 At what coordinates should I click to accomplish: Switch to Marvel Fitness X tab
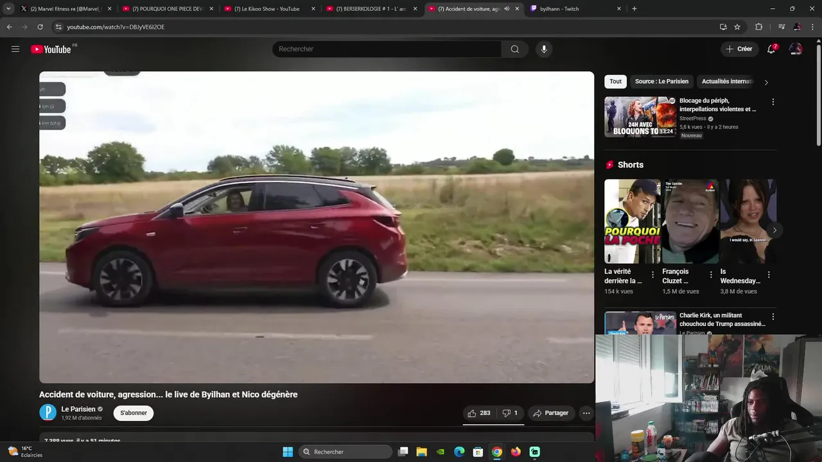(x=66, y=9)
